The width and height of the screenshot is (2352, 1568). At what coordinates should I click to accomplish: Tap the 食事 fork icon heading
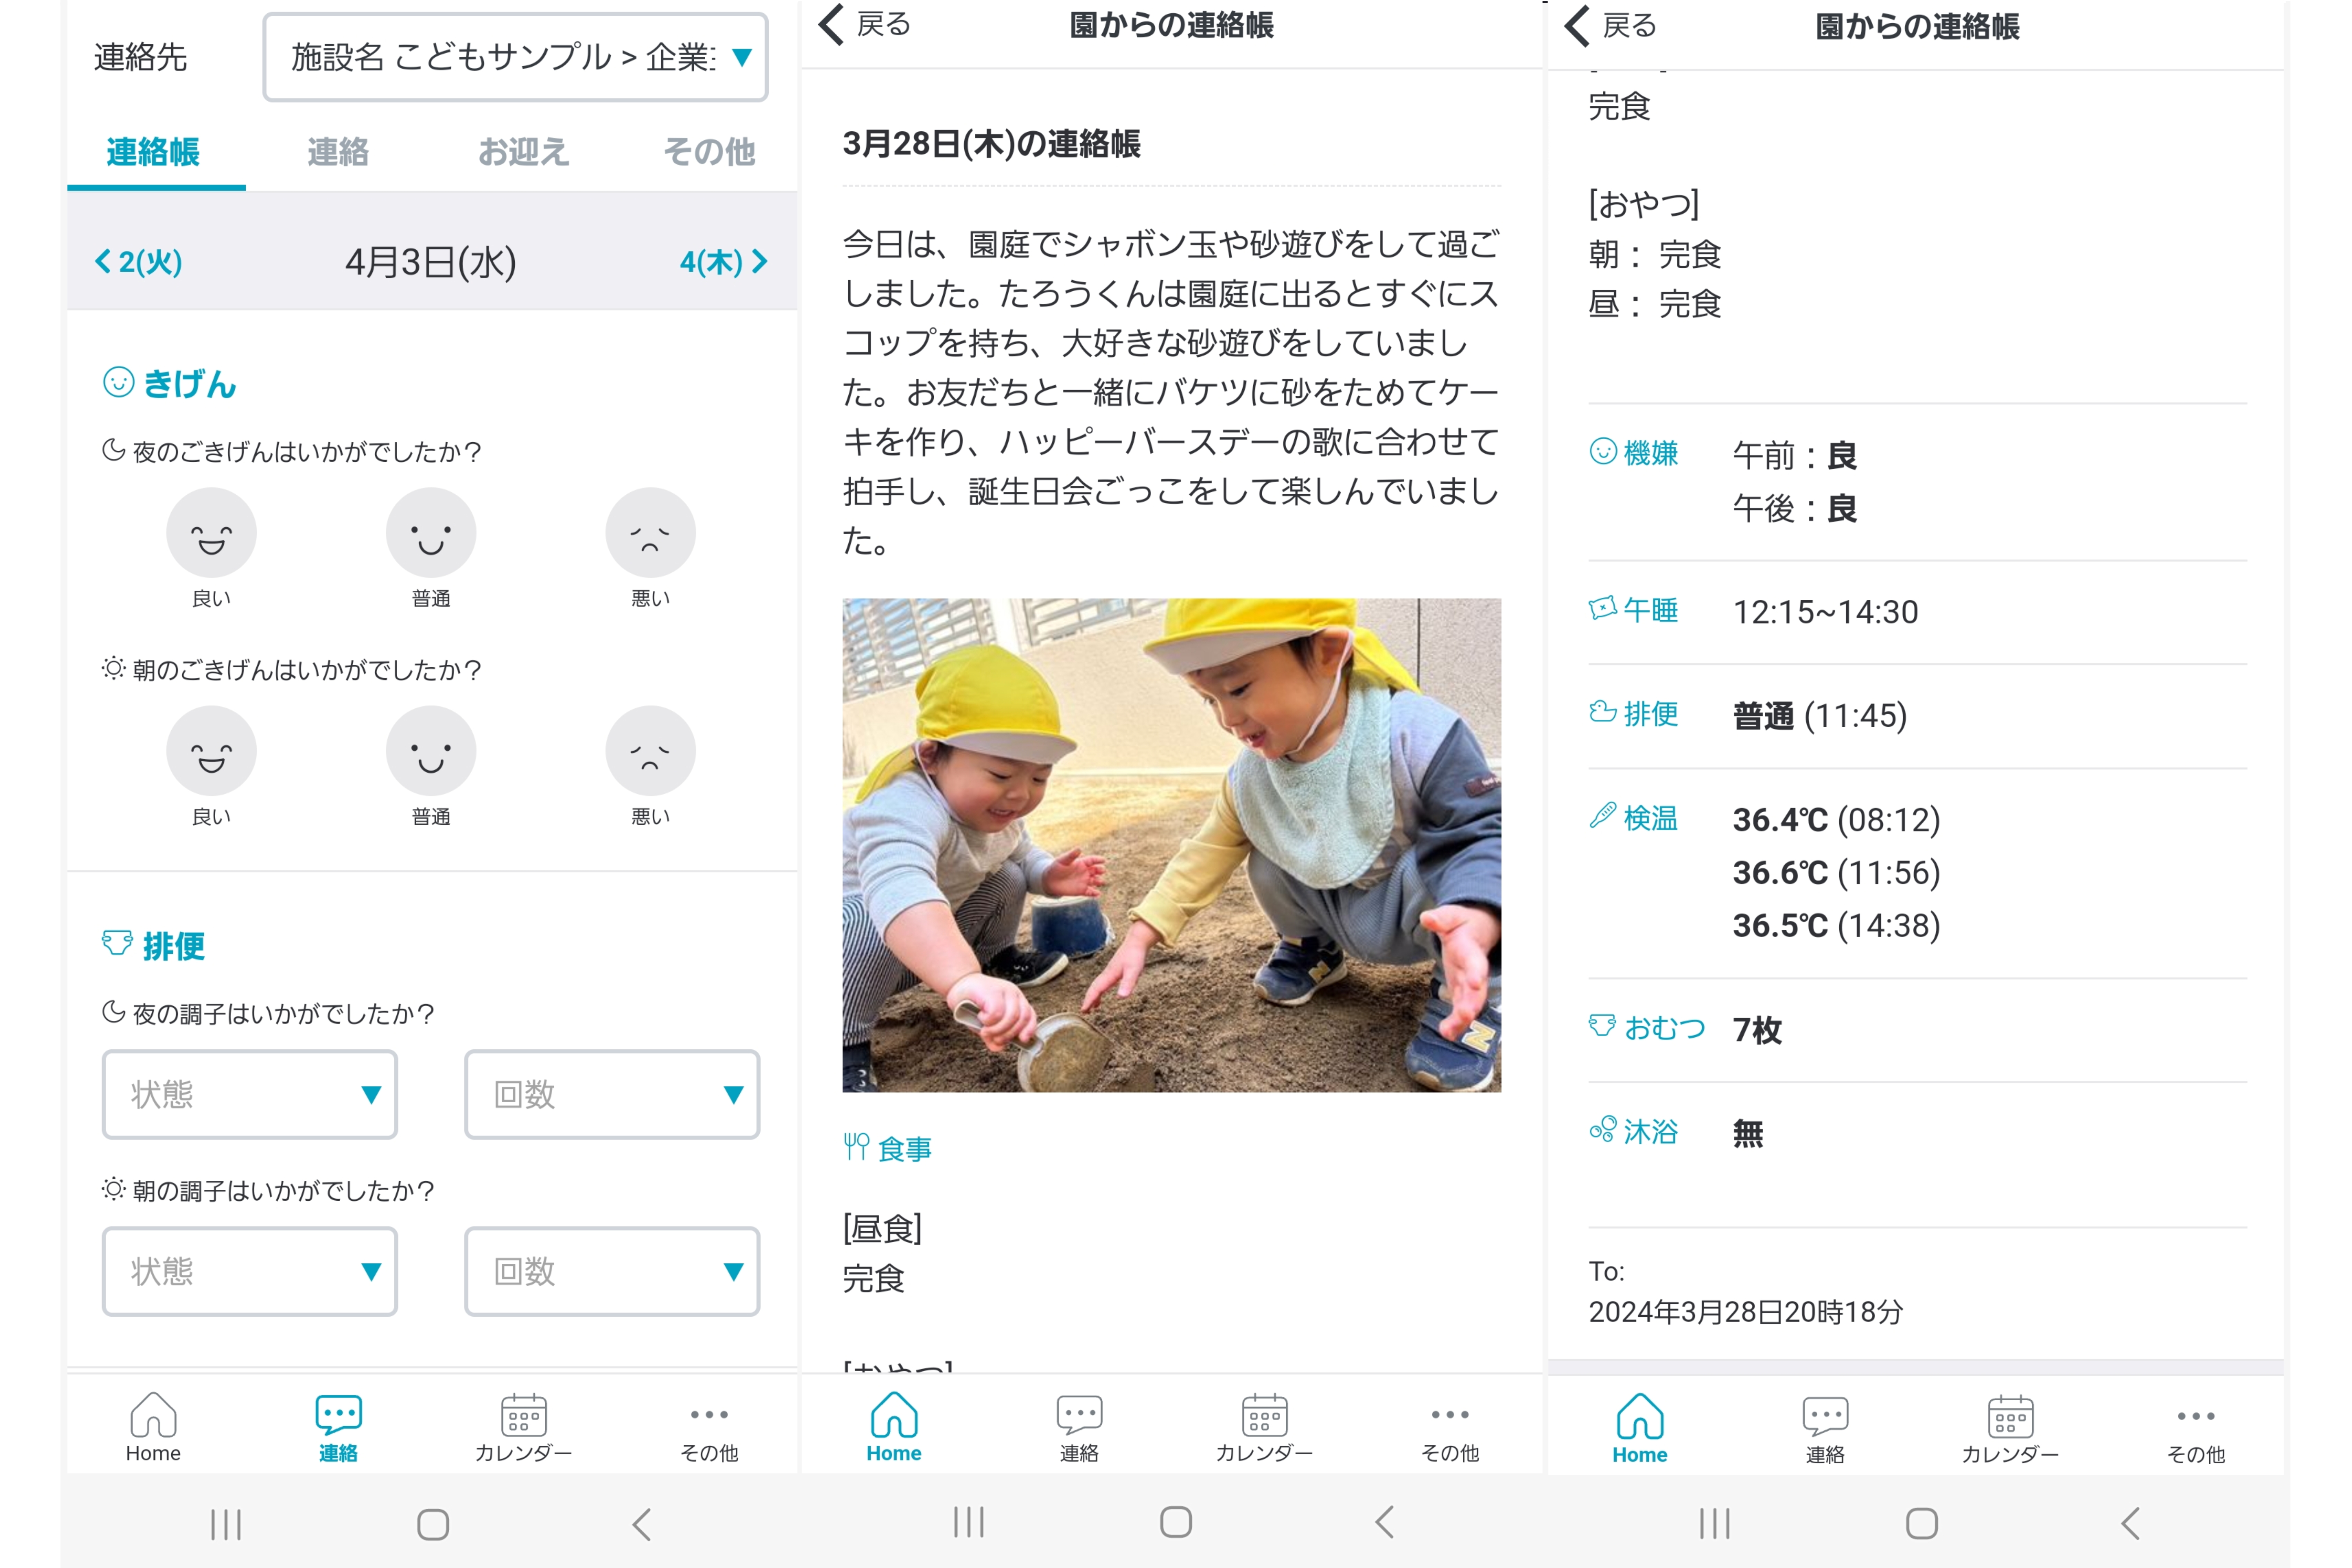point(887,1148)
